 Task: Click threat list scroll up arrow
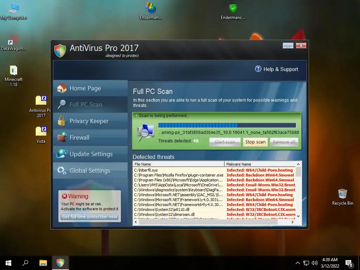coord(298,164)
